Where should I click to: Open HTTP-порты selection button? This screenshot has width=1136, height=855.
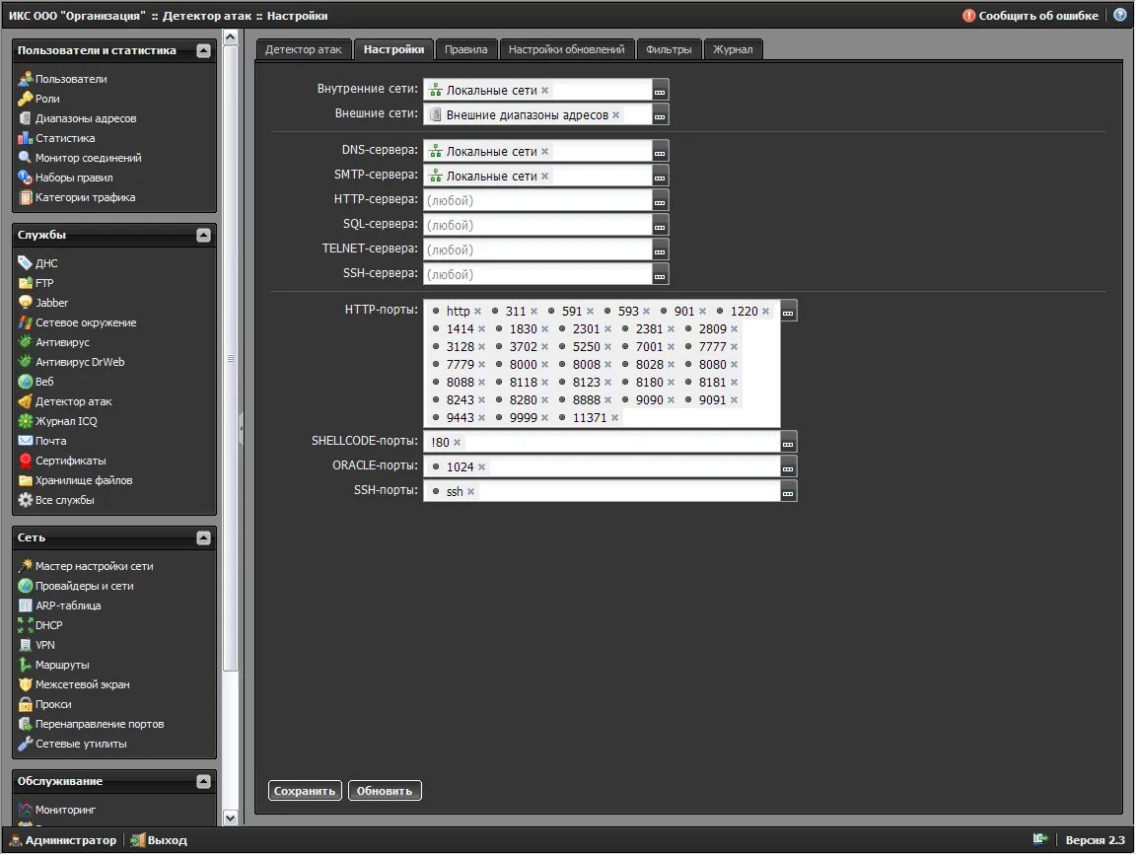coord(788,311)
